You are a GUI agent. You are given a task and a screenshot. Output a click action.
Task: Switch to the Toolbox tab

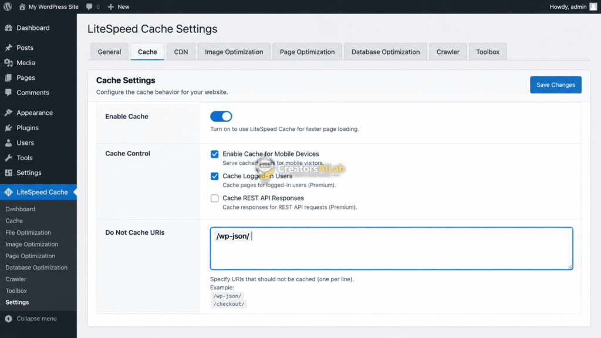click(488, 52)
